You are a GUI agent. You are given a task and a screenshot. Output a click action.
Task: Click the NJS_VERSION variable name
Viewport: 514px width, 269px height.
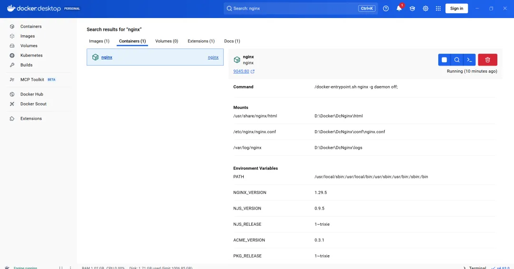[247, 209]
